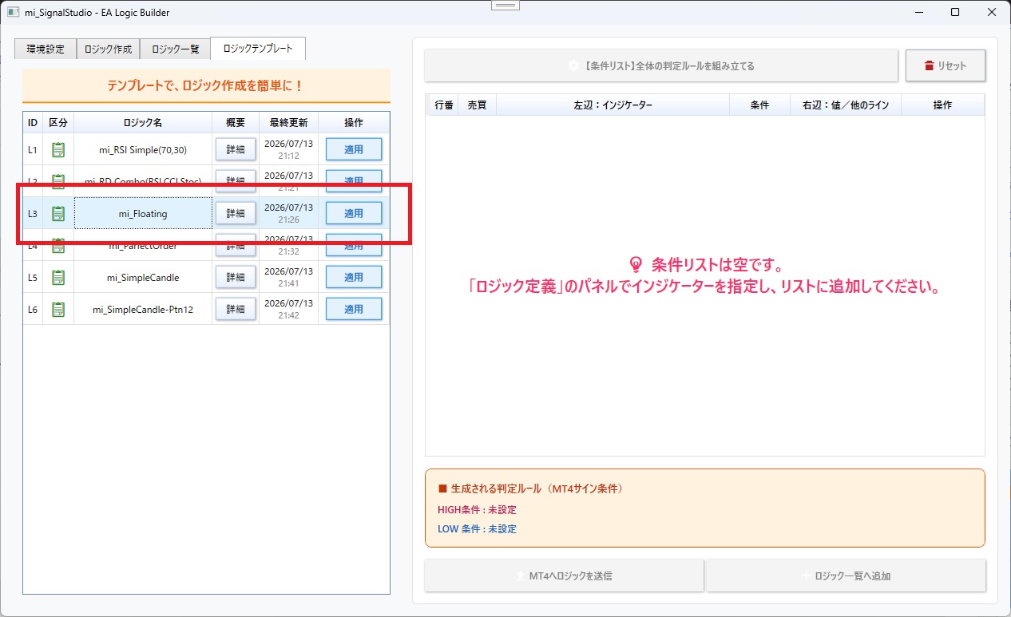Click the 概要 column header
This screenshot has height=617, width=1011.
coord(236,123)
